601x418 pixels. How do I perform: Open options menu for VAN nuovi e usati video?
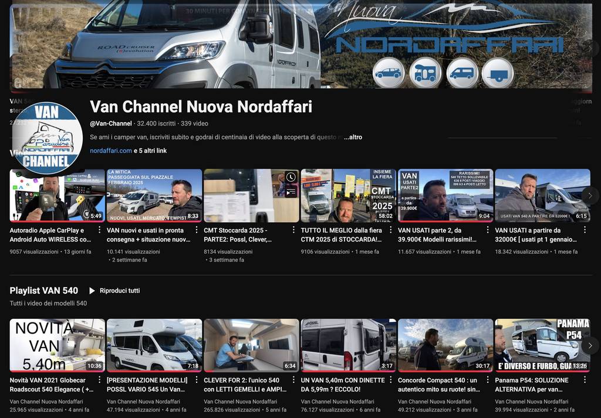click(x=197, y=230)
